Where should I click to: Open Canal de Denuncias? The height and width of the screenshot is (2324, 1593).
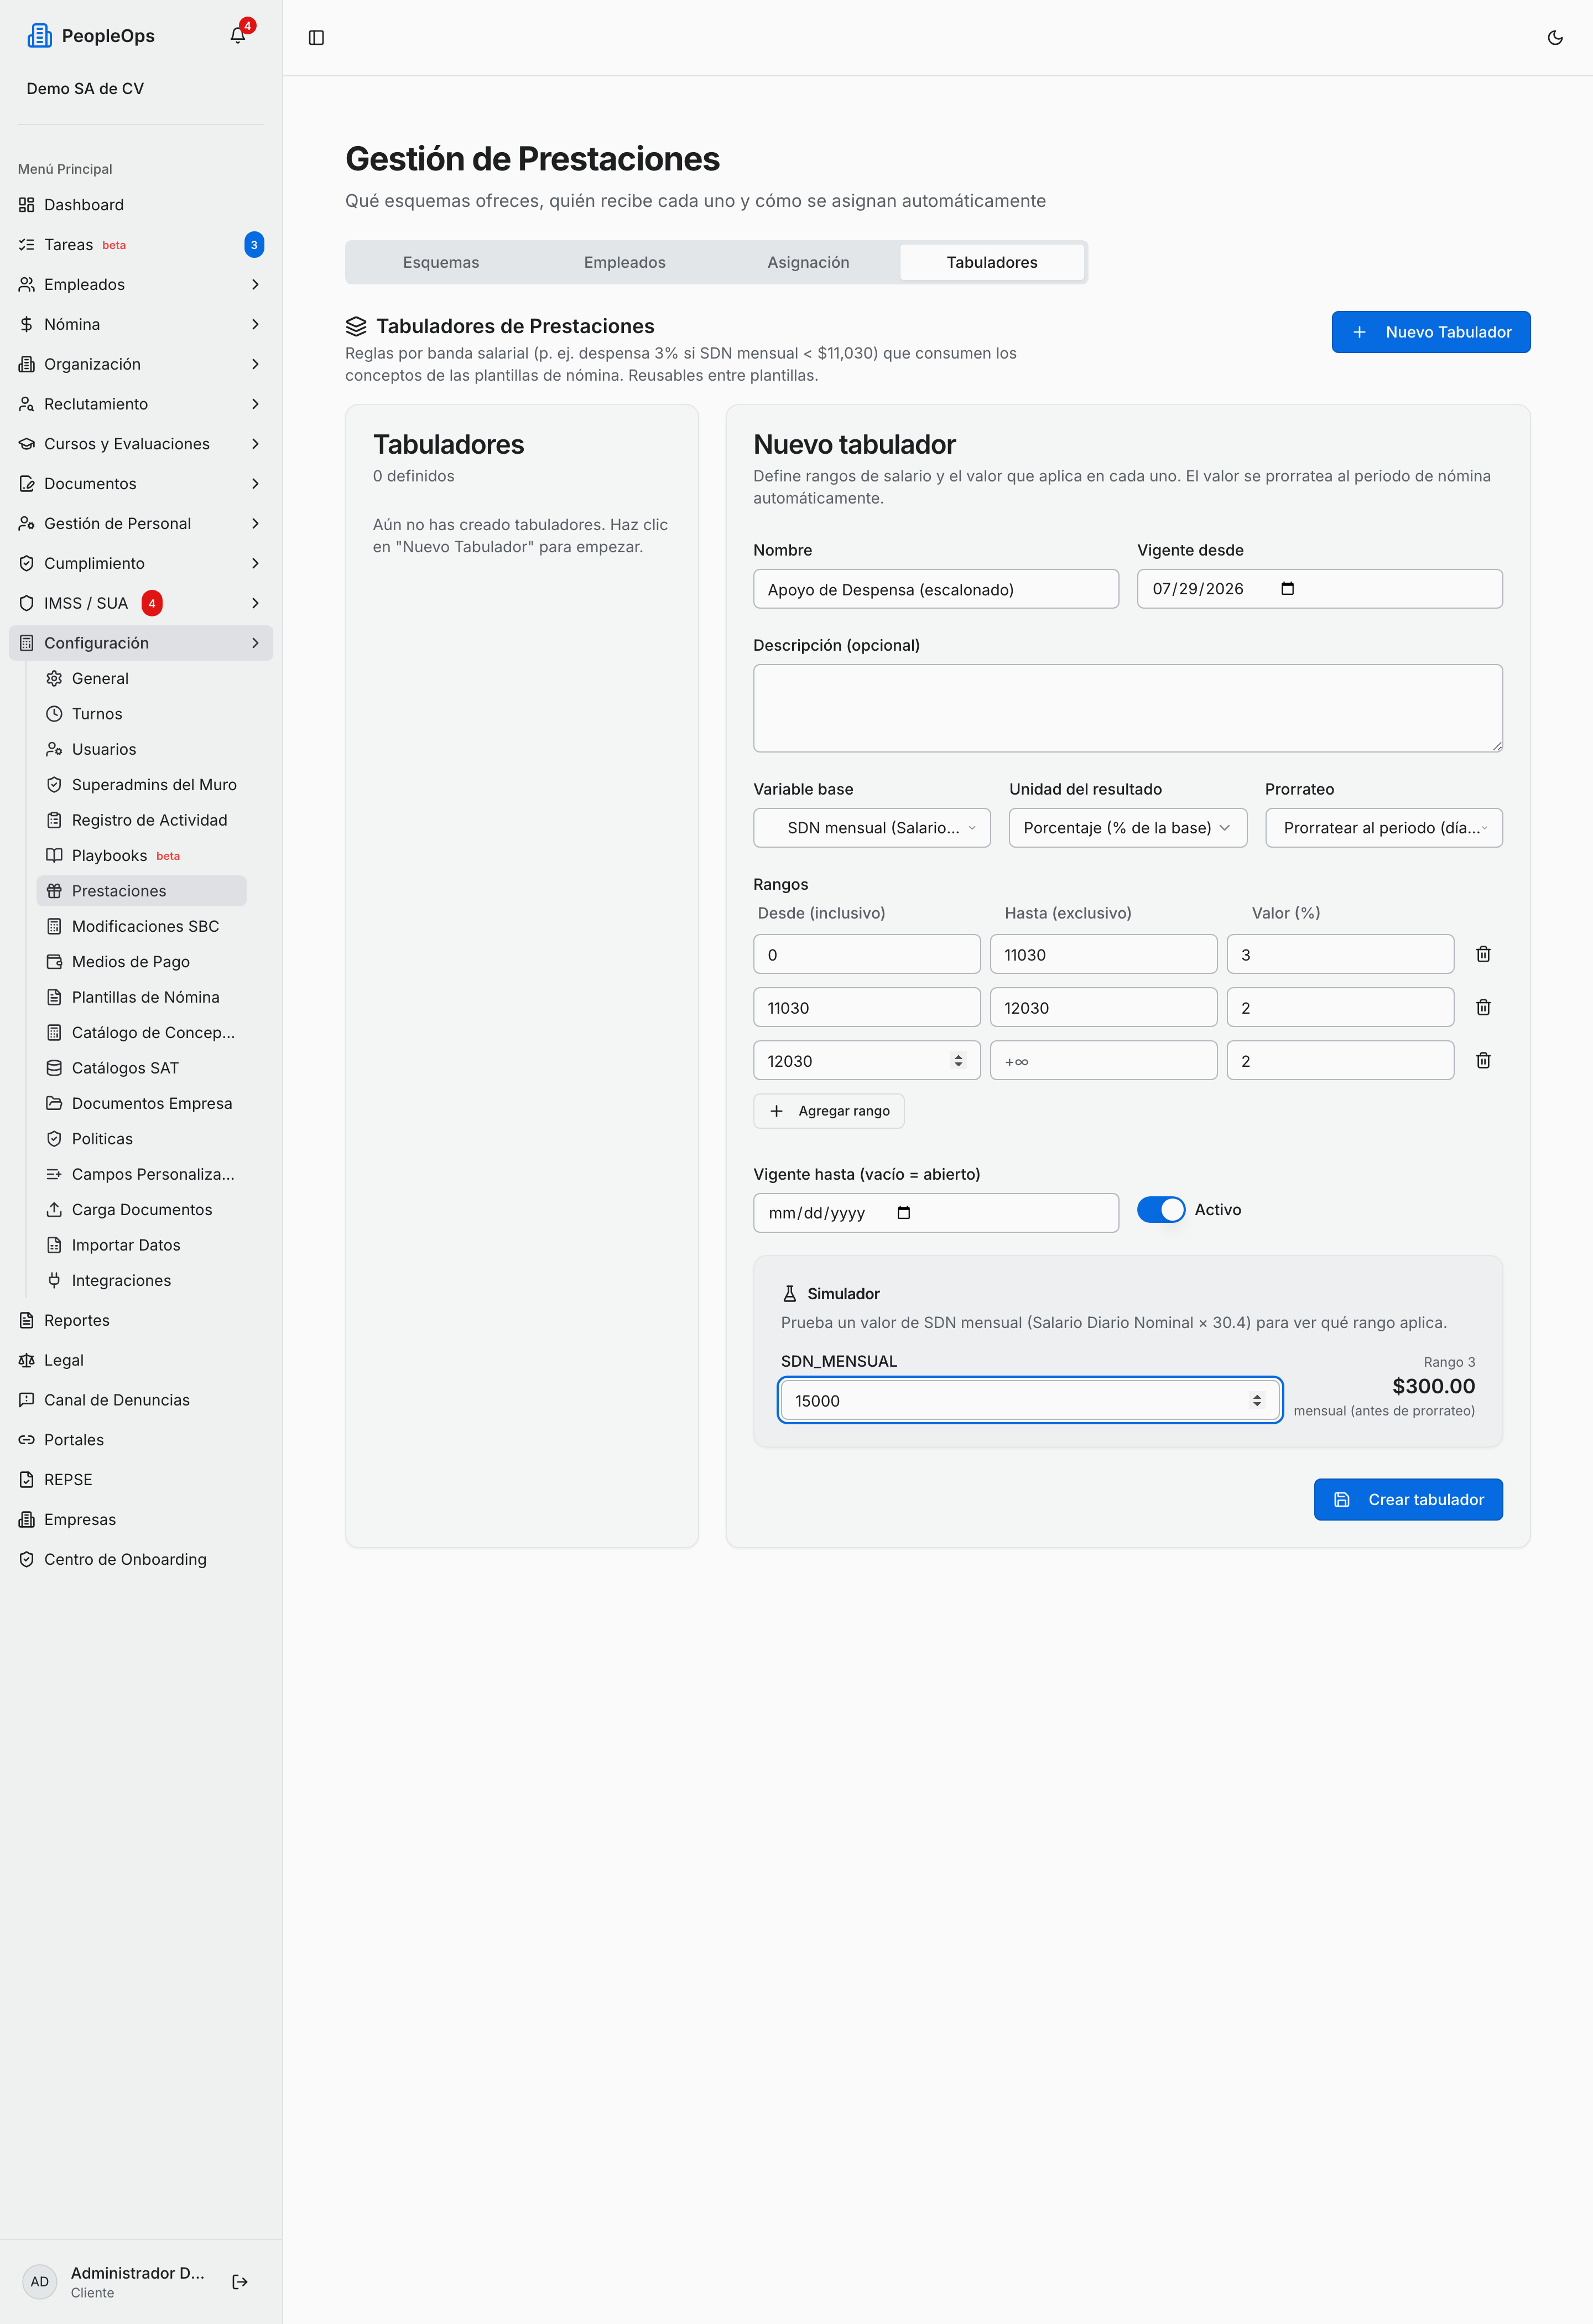coord(141,1400)
